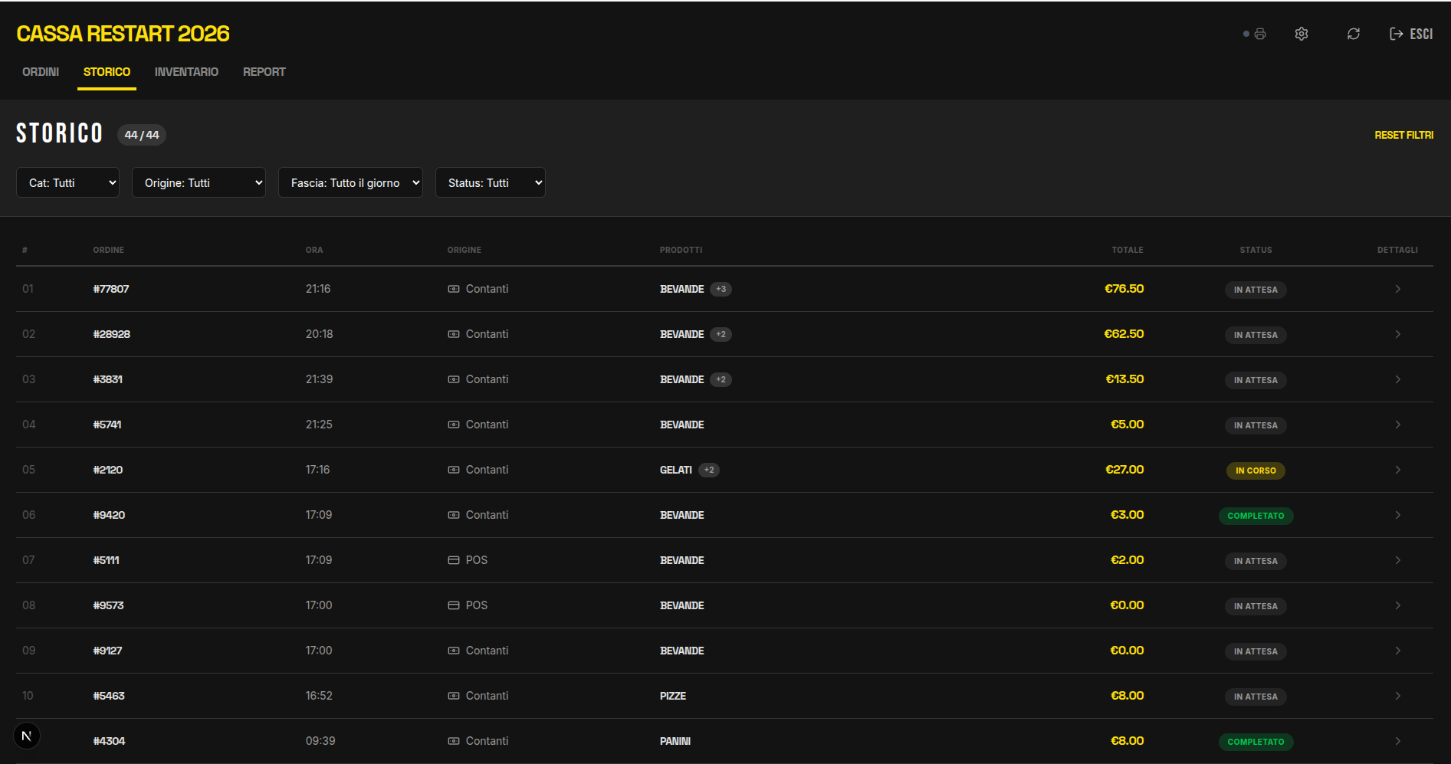Viewport: 1451px width, 764px height.
Task: Click COMPLETATO status of order #4304
Action: click(x=1256, y=742)
